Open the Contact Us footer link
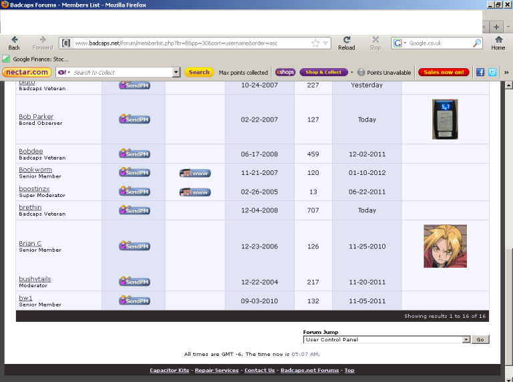The image size is (513, 382). point(259,370)
